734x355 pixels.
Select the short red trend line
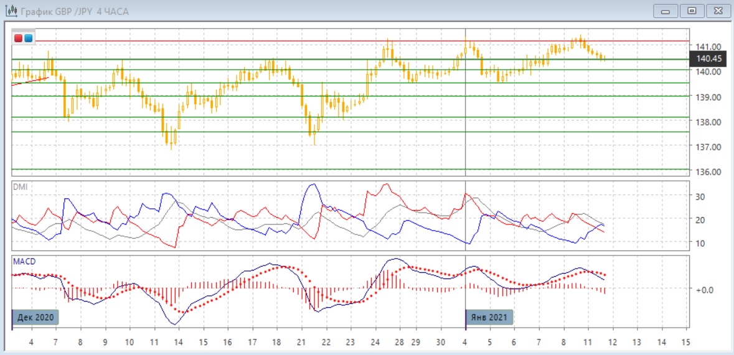click(x=30, y=81)
